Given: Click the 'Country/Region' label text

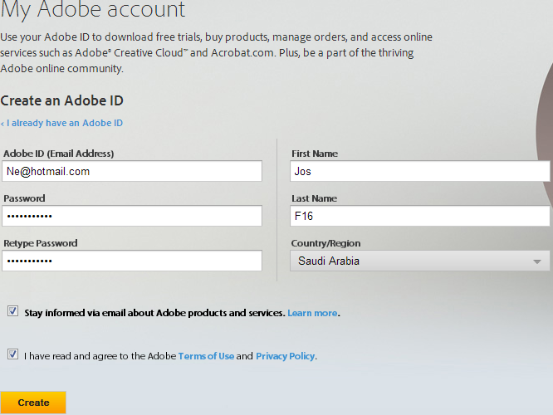Looking at the screenshot, I should pos(325,243).
